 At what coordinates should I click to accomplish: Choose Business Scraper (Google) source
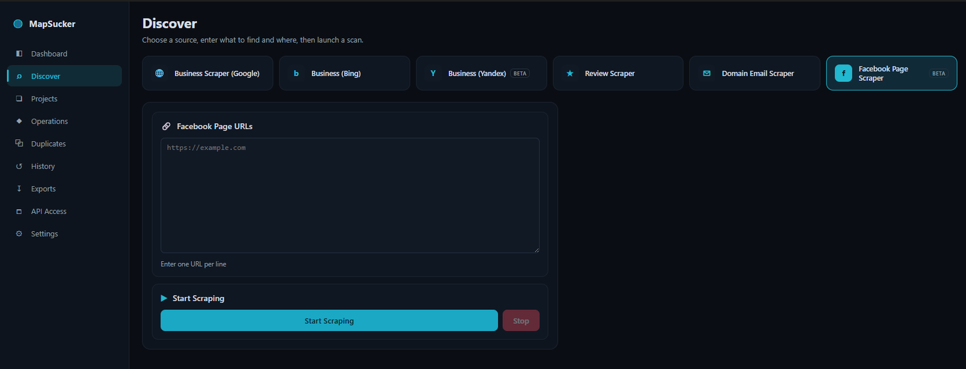[x=208, y=73]
